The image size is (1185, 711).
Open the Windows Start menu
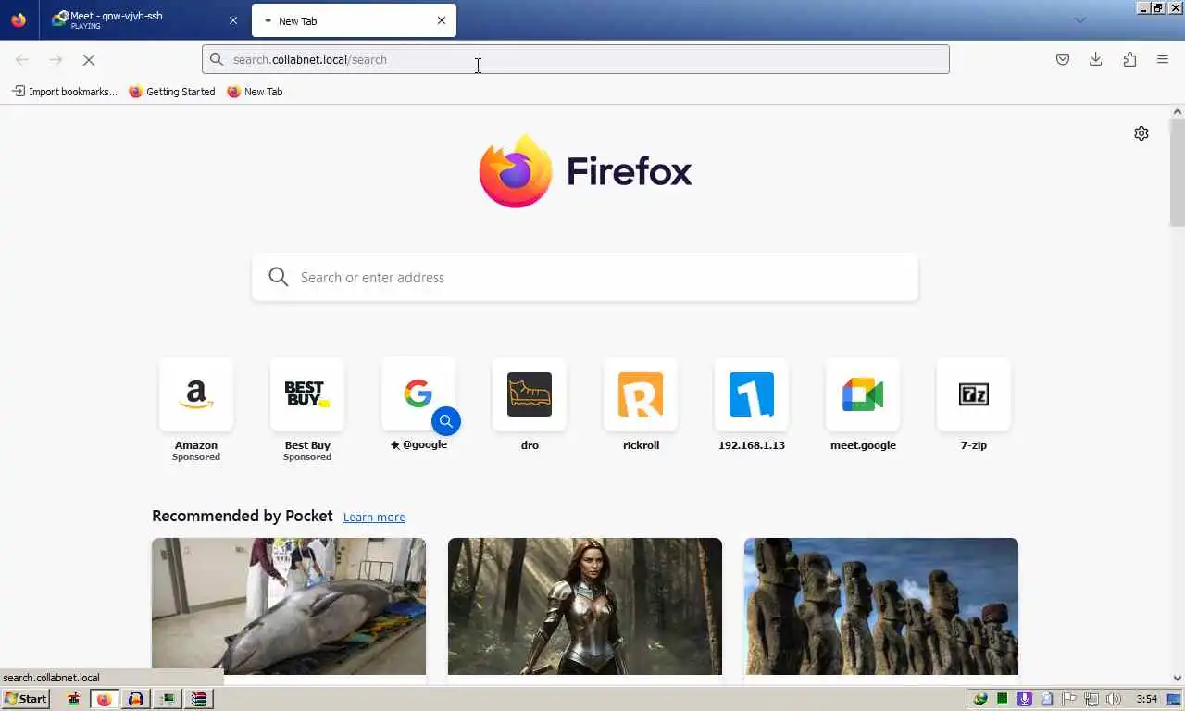click(26, 699)
